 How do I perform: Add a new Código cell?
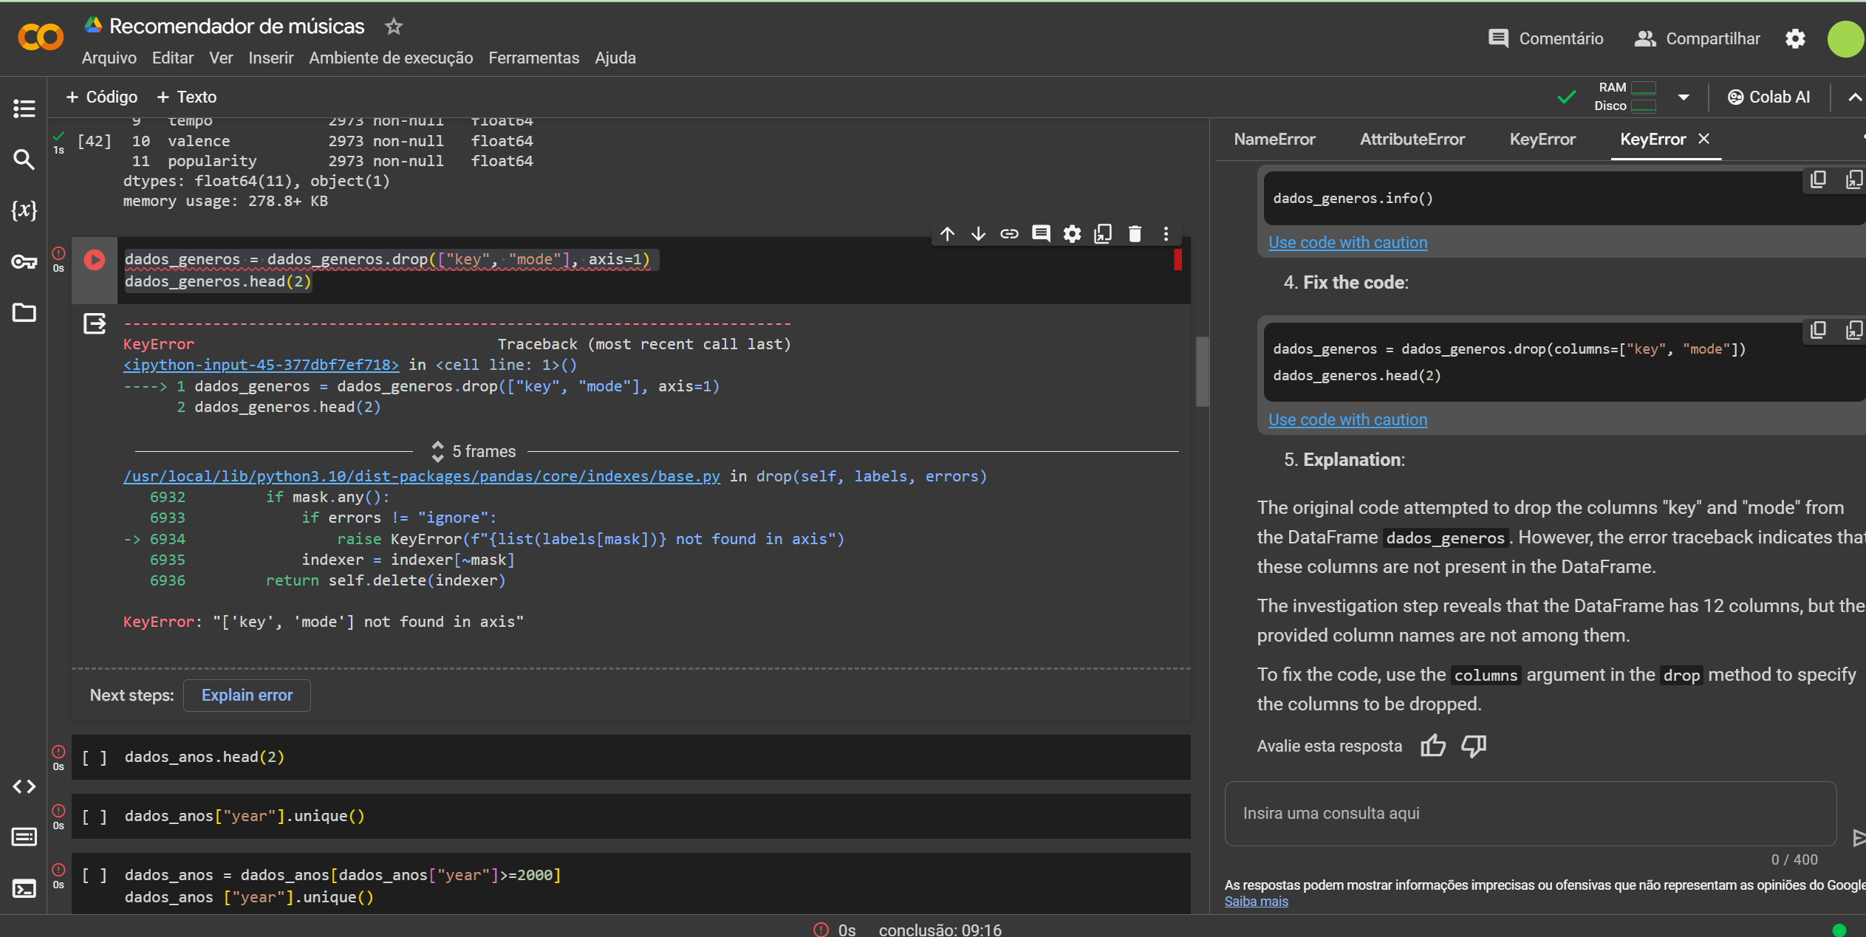click(x=101, y=97)
